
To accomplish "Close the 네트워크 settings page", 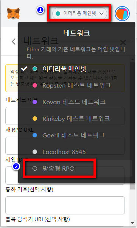I will click(123, 42).
